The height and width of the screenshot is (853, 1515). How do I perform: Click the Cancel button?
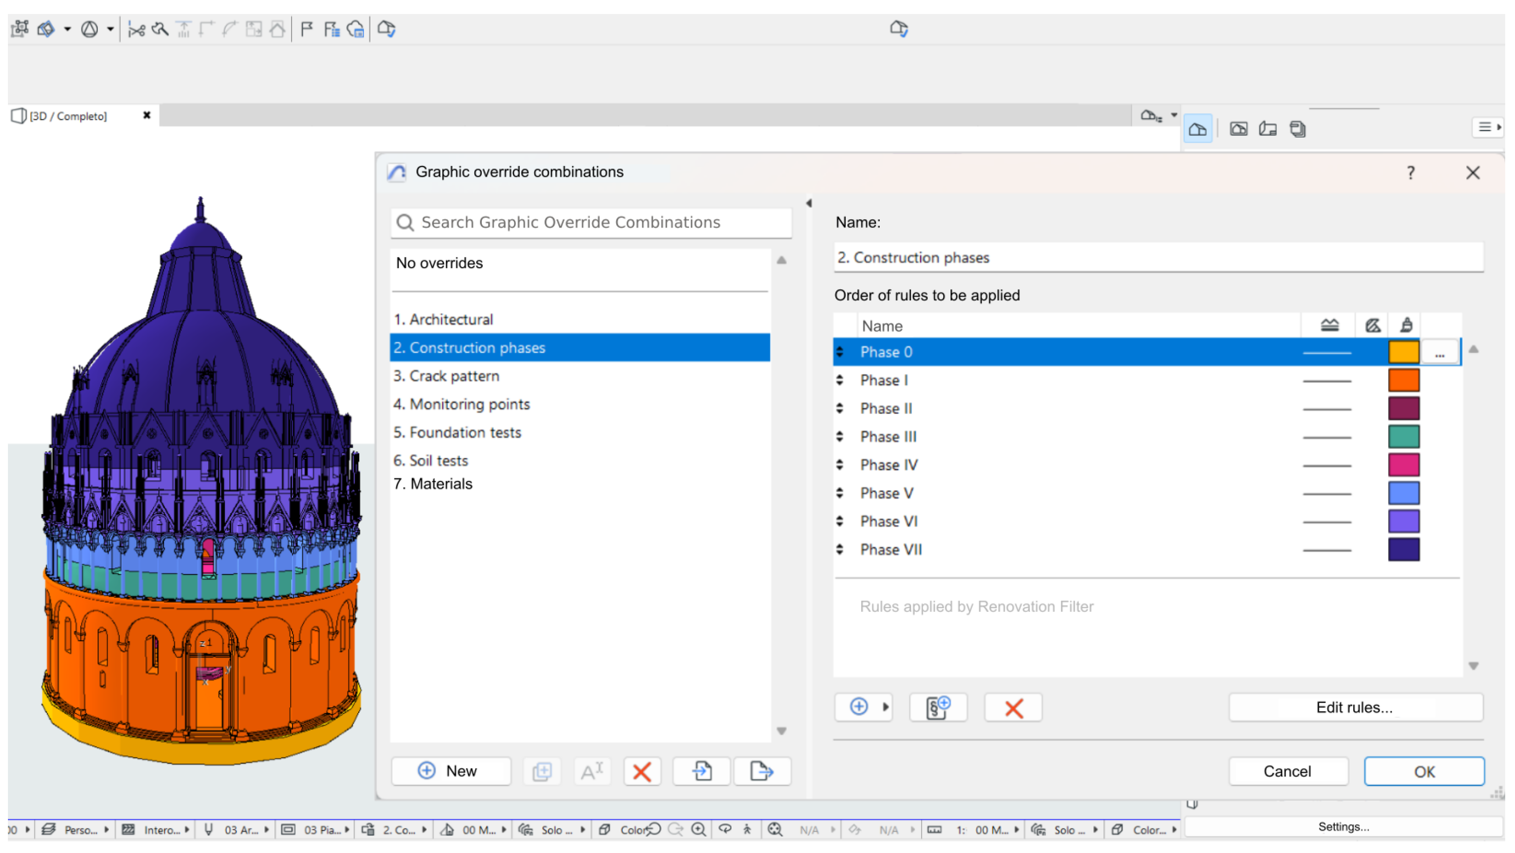(x=1287, y=772)
